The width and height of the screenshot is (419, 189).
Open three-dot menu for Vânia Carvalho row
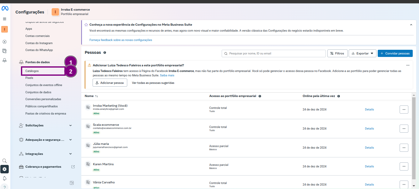(x=404, y=185)
